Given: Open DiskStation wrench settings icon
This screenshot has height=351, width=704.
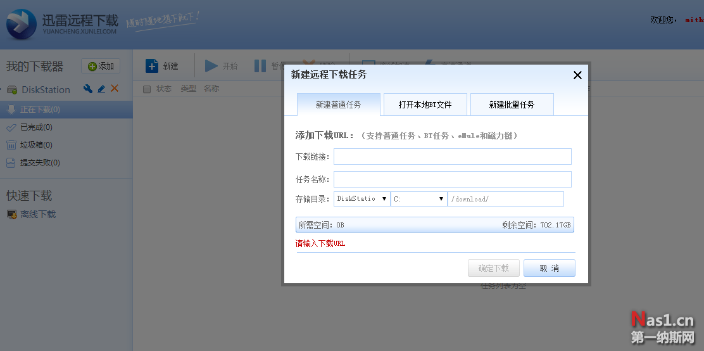Looking at the screenshot, I should tap(88, 89).
